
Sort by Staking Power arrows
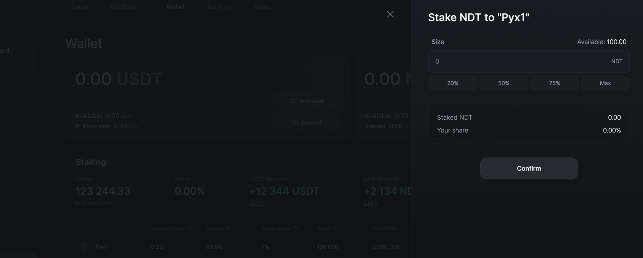(x=191, y=229)
